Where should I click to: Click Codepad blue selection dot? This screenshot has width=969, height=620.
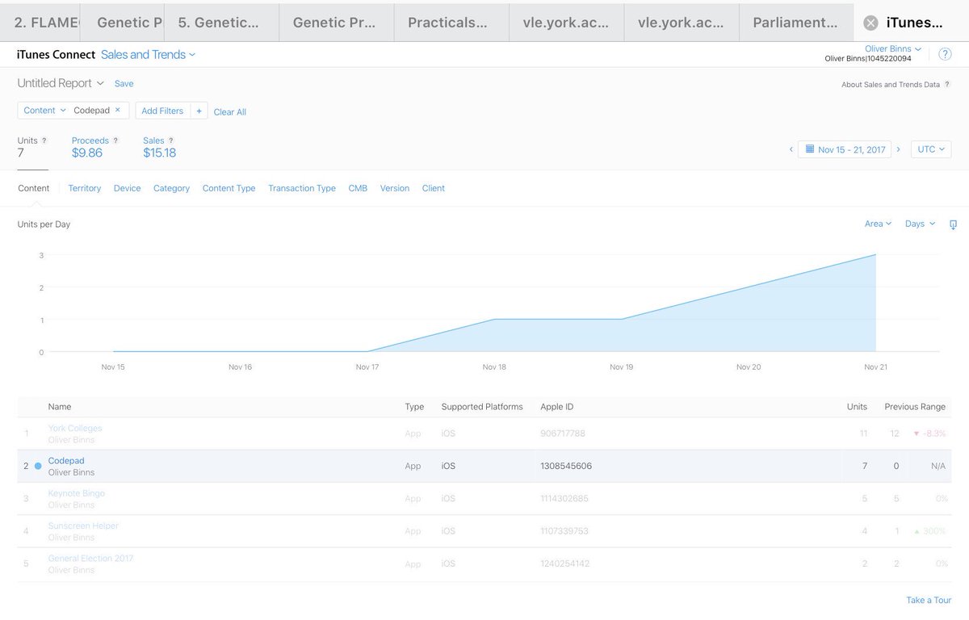(x=38, y=466)
